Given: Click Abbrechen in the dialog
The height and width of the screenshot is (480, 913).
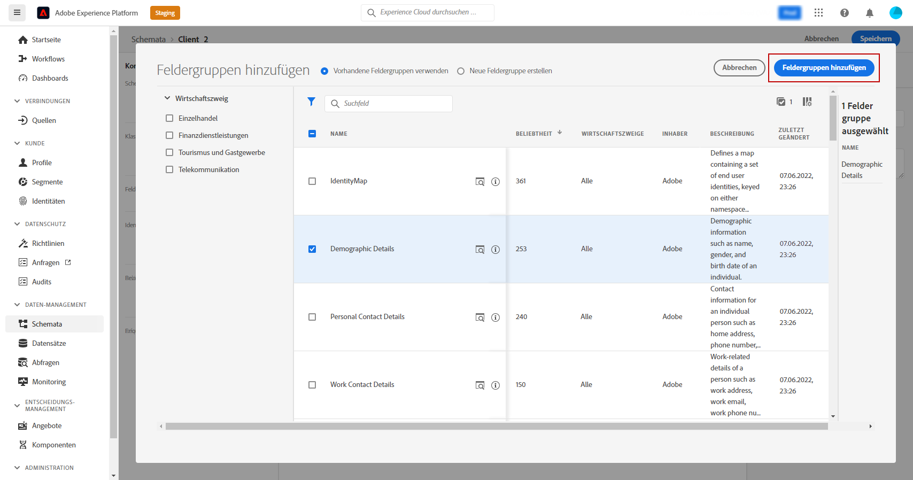Looking at the screenshot, I should click(739, 68).
